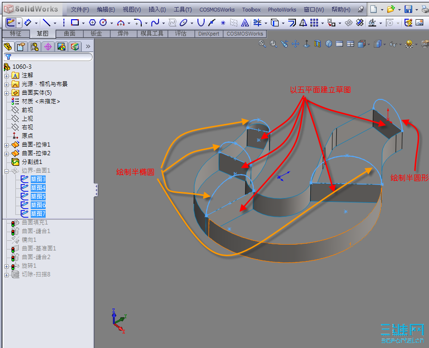Click the Display/Delete Relations icon
This screenshot has height=348, width=429.
click(372, 23)
